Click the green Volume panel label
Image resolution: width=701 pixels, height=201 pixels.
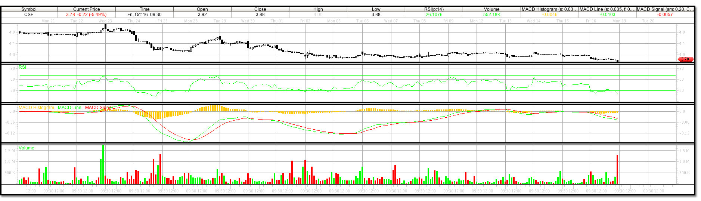pyautogui.click(x=27, y=148)
